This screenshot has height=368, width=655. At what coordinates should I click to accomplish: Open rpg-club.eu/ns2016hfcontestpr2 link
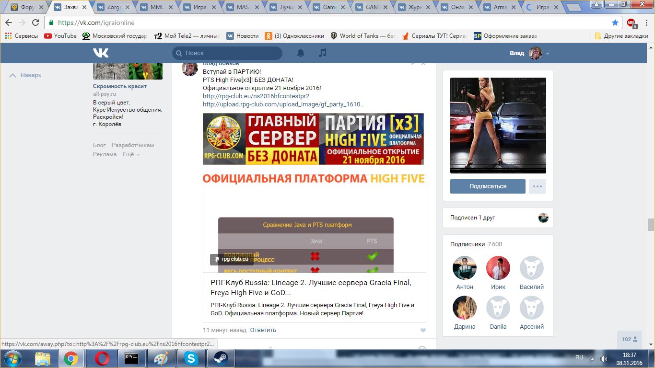(x=256, y=96)
